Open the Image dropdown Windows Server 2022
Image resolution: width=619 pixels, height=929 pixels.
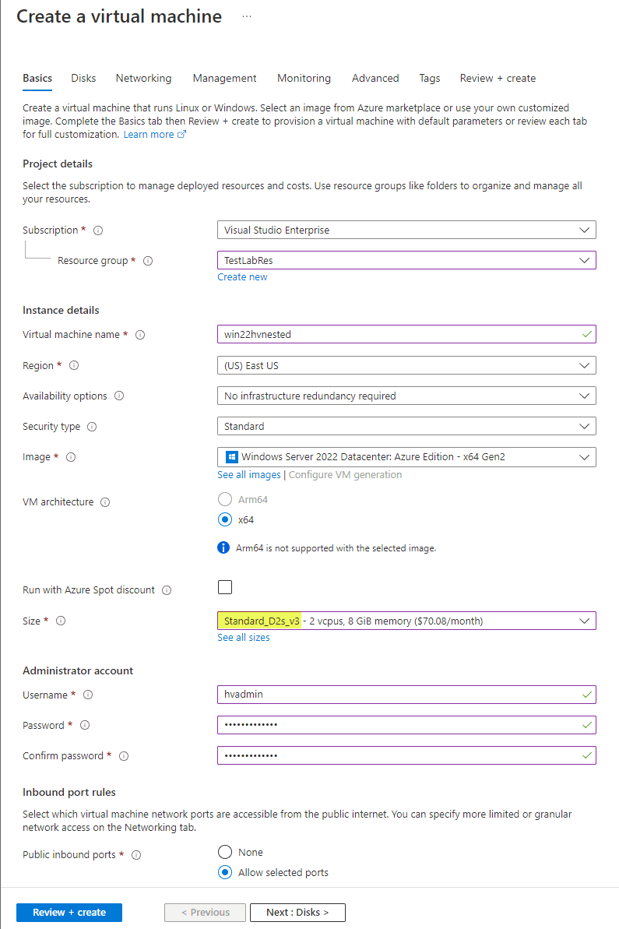[x=406, y=457]
